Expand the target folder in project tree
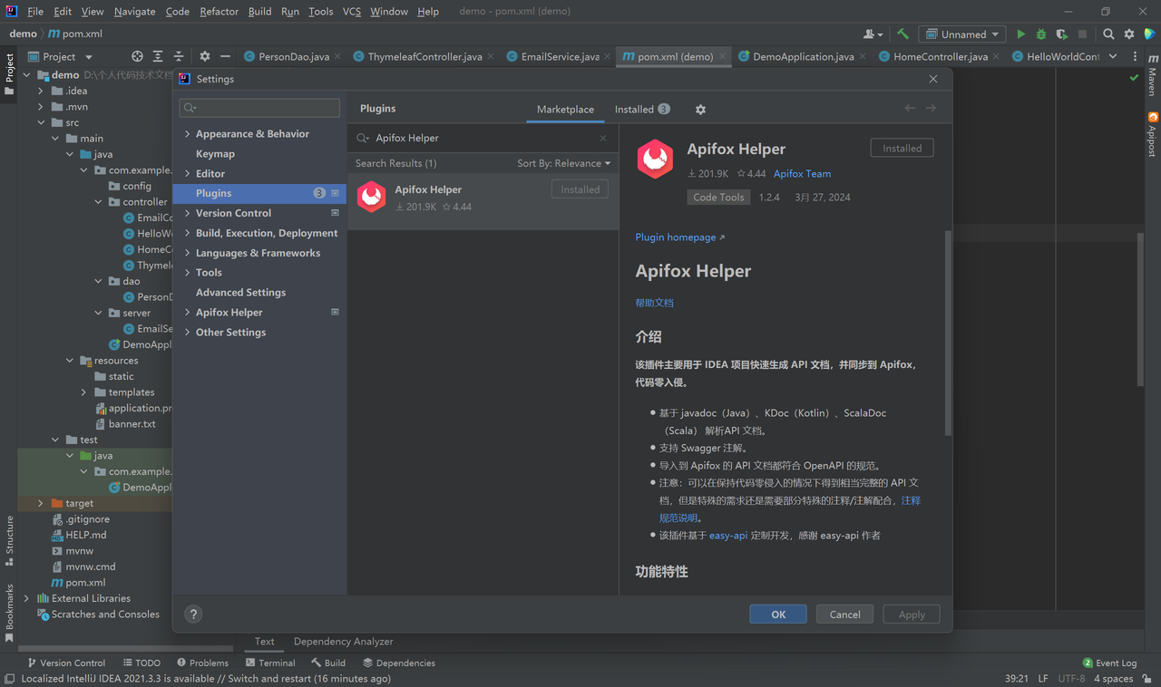 pos(41,503)
